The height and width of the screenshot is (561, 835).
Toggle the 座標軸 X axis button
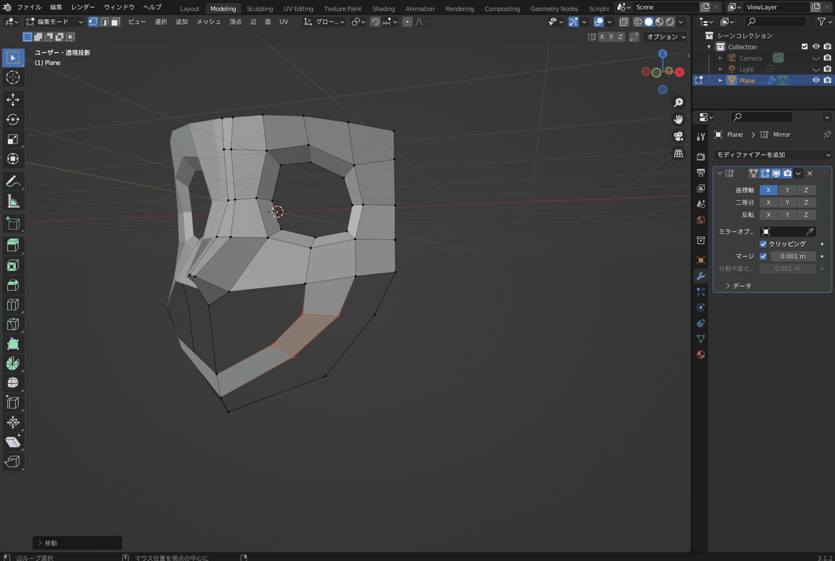(768, 190)
